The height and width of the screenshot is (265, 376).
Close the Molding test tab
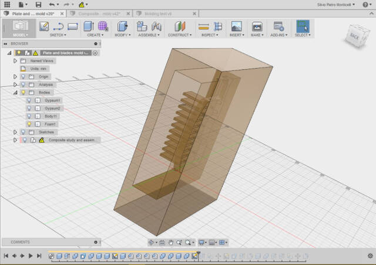[194, 13]
